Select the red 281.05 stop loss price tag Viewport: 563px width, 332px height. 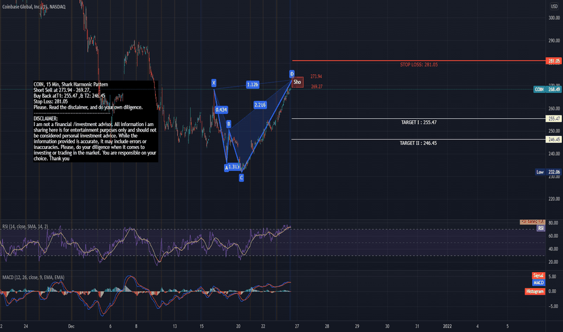[x=553, y=61]
